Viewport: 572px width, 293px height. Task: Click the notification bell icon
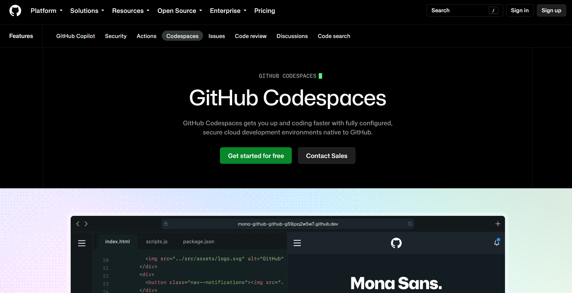[x=497, y=242]
